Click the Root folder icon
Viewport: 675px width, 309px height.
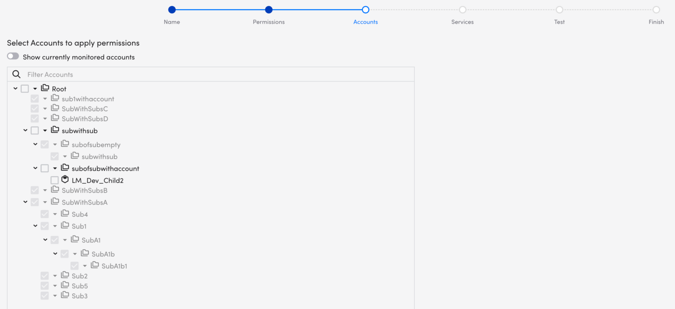[x=44, y=87]
